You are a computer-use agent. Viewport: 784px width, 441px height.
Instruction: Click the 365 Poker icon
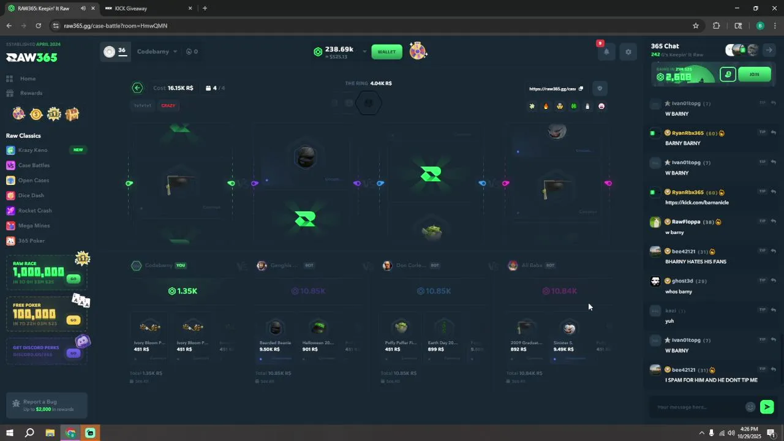[10, 241]
